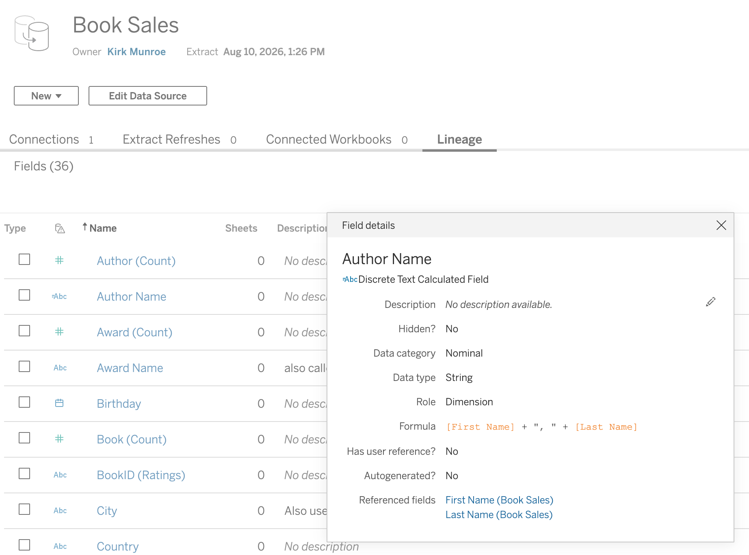The image size is (749, 555).
Task: Check the box for Birthday
Action: pyautogui.click(x=24, y=402)
